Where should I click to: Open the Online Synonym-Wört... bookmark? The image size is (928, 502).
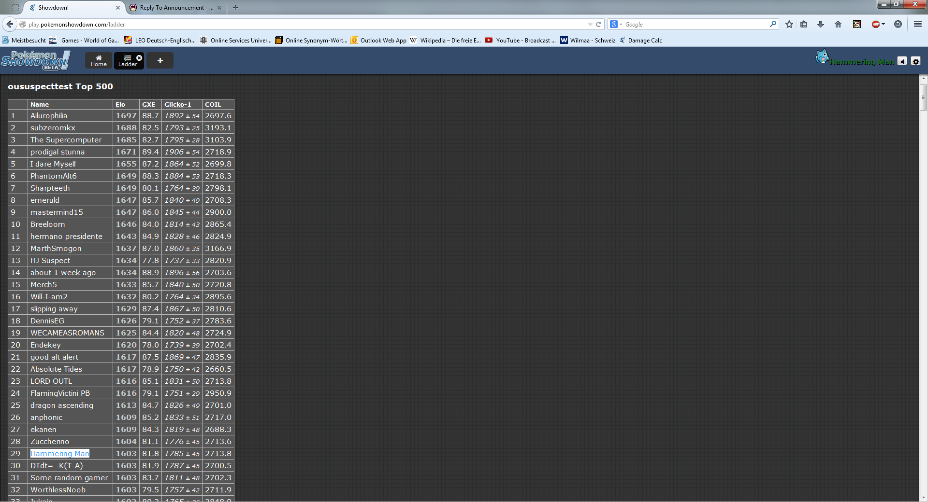[x=311, y=41]
